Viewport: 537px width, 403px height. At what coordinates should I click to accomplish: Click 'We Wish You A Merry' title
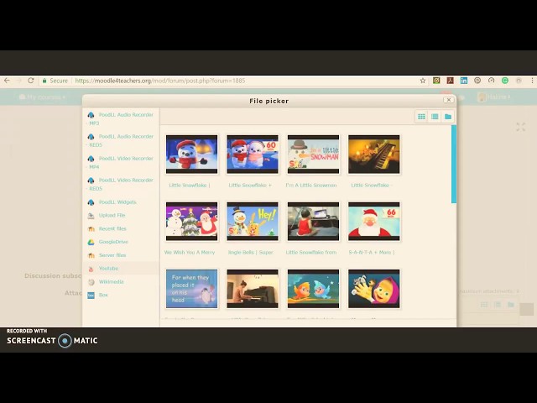point(190,252)
